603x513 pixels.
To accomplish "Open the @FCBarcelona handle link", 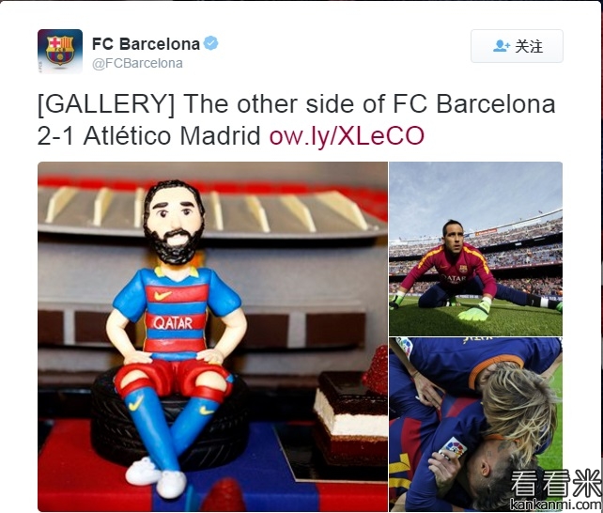I will [x=137, y=63].
